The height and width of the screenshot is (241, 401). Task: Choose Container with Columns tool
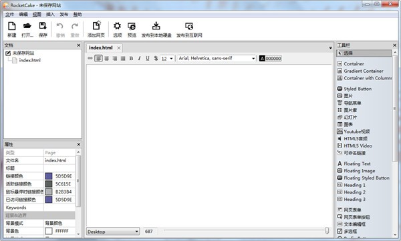pos(365,78)
